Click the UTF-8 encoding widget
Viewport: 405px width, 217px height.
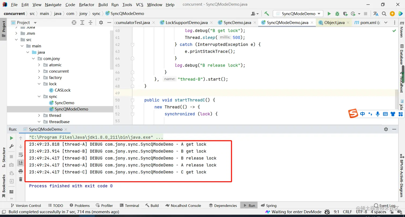click(362, 212)
